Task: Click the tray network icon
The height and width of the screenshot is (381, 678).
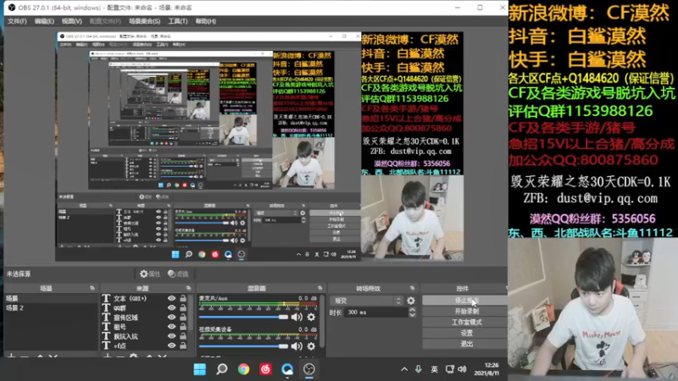Action: click(450, 369)
